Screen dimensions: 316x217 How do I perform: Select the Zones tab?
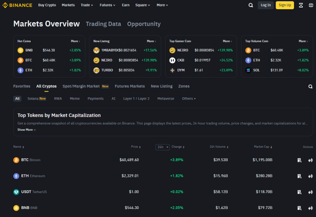click(184, 86)
